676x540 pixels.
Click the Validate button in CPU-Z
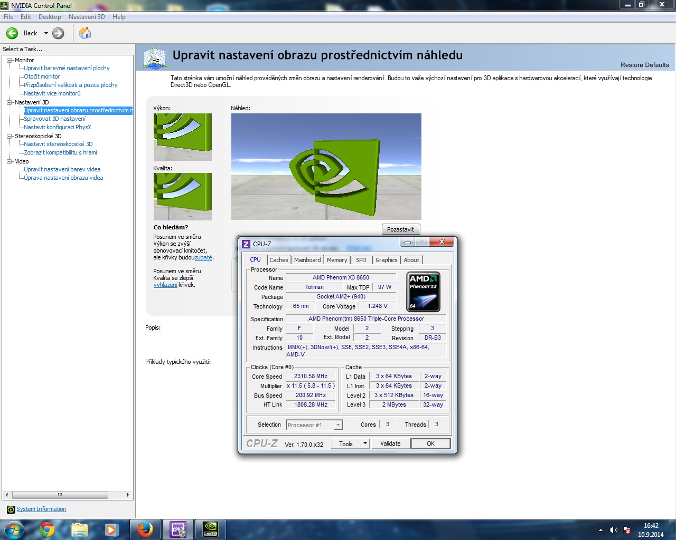390,443
